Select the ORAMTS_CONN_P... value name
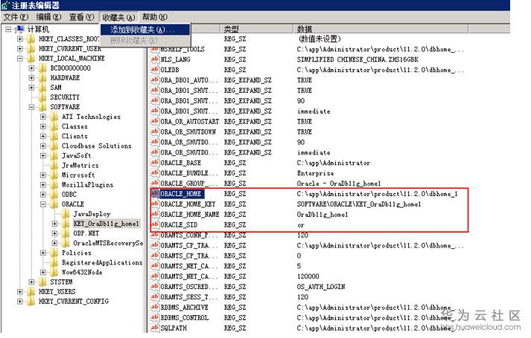Viewport: 531px width, 338px height. (189, 235)
